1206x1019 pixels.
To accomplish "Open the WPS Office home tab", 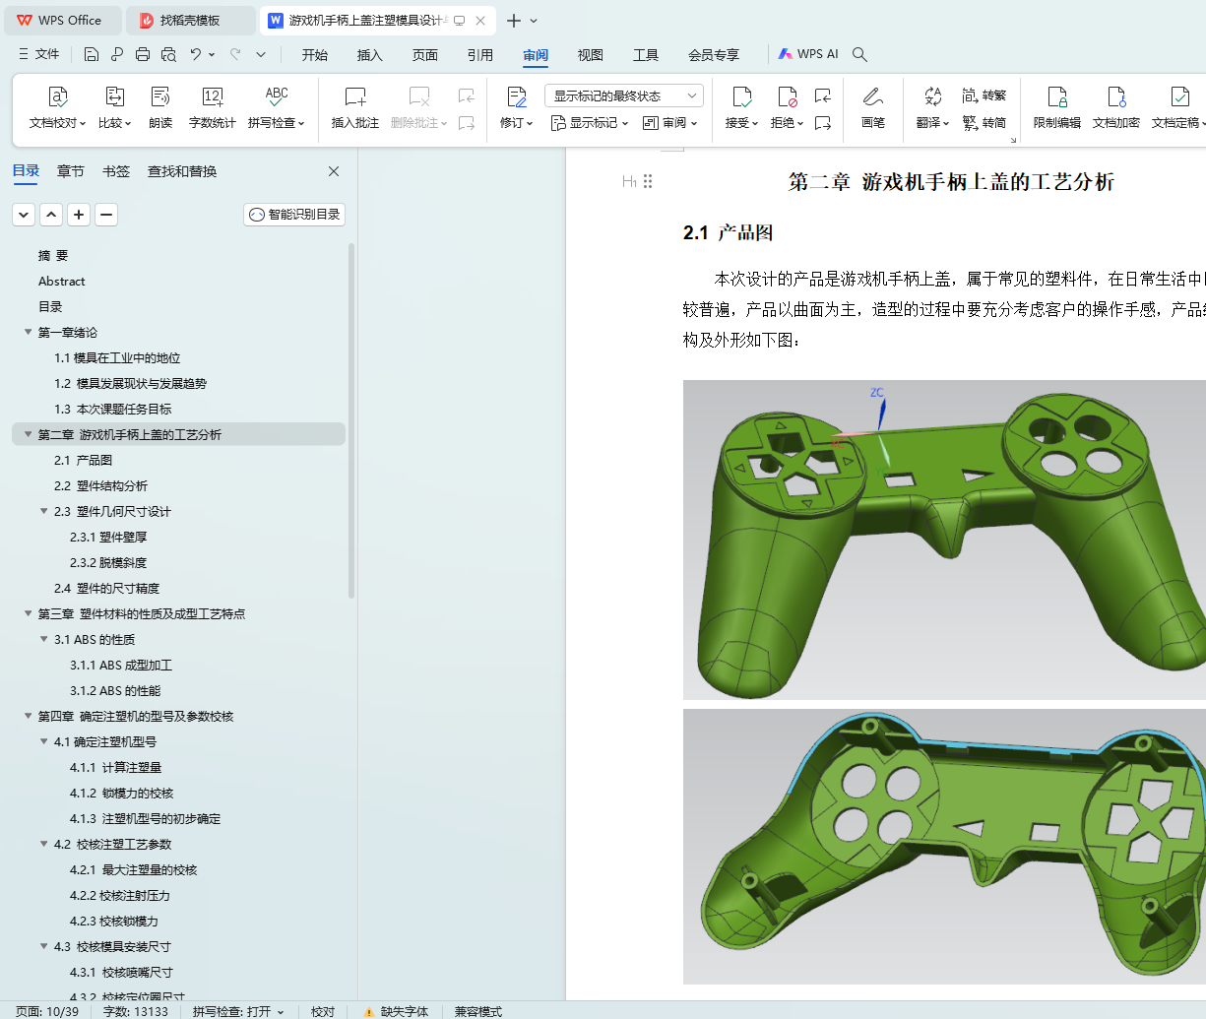I will pyautogui.click(x=61, y=20).
